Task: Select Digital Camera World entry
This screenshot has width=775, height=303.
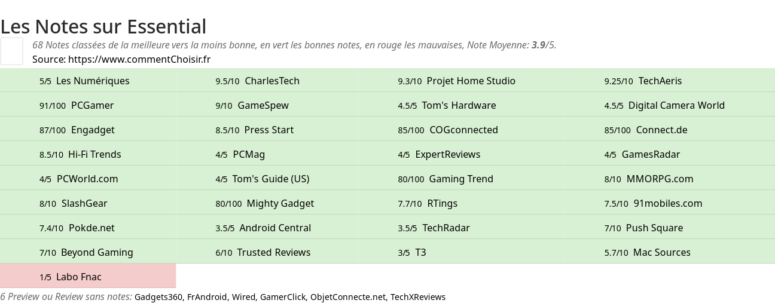Action: pyautogui.click(x=670, y=105)
